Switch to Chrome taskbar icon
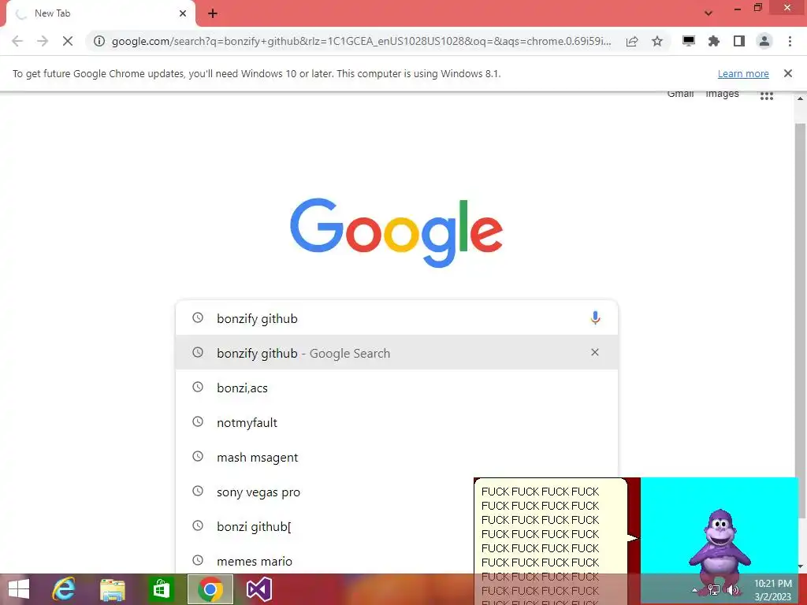Screen dimensions: 807x605 coord(210,589)
